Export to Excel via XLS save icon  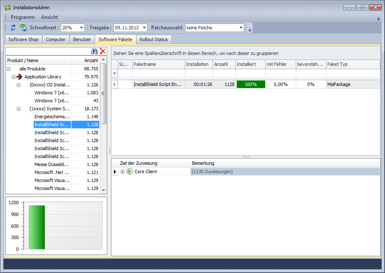(x=23, y=28)
